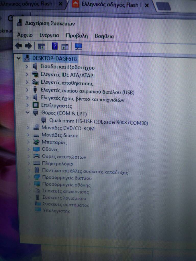The width and height of the screenshot is (196, 261).
Task: Expand the USB controllers category
Action: [x=27, y=90]
